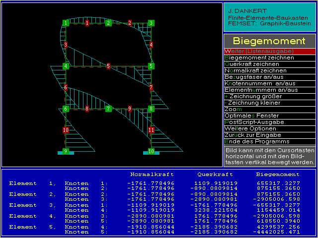Open Weitere Optionen submenu

coord(270,128)
